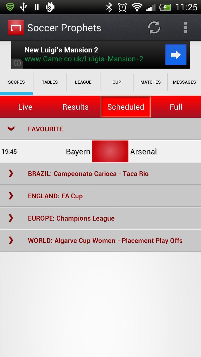The width and height of the screenshot is (201, 357).
Task: Tap the refresh icon in the header
Action: [154, 28]
